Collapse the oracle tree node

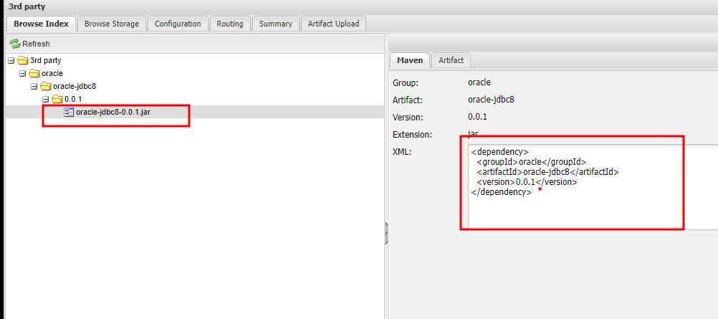point(22,73)
